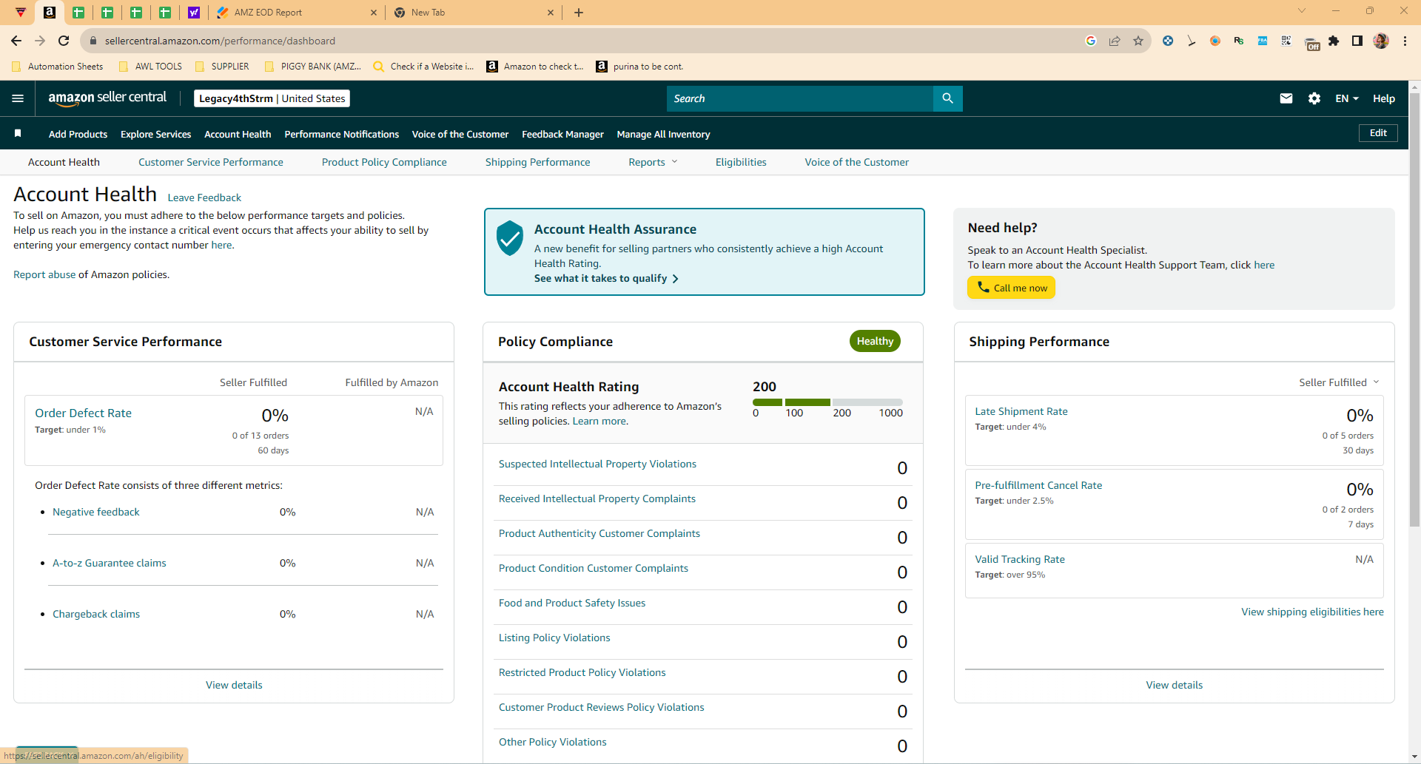Viewport: 1421px width, 764px height.
Task: Open the Late Shipment Rate link
Action: point(1021,411)
